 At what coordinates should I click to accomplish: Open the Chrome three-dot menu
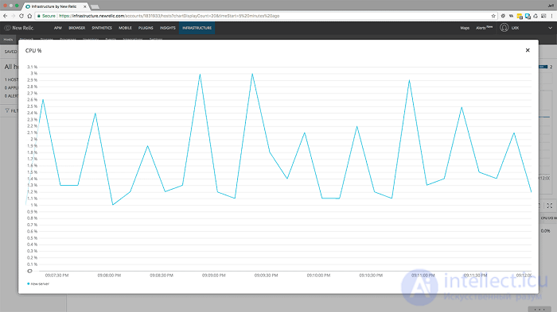tap(551, 16)
